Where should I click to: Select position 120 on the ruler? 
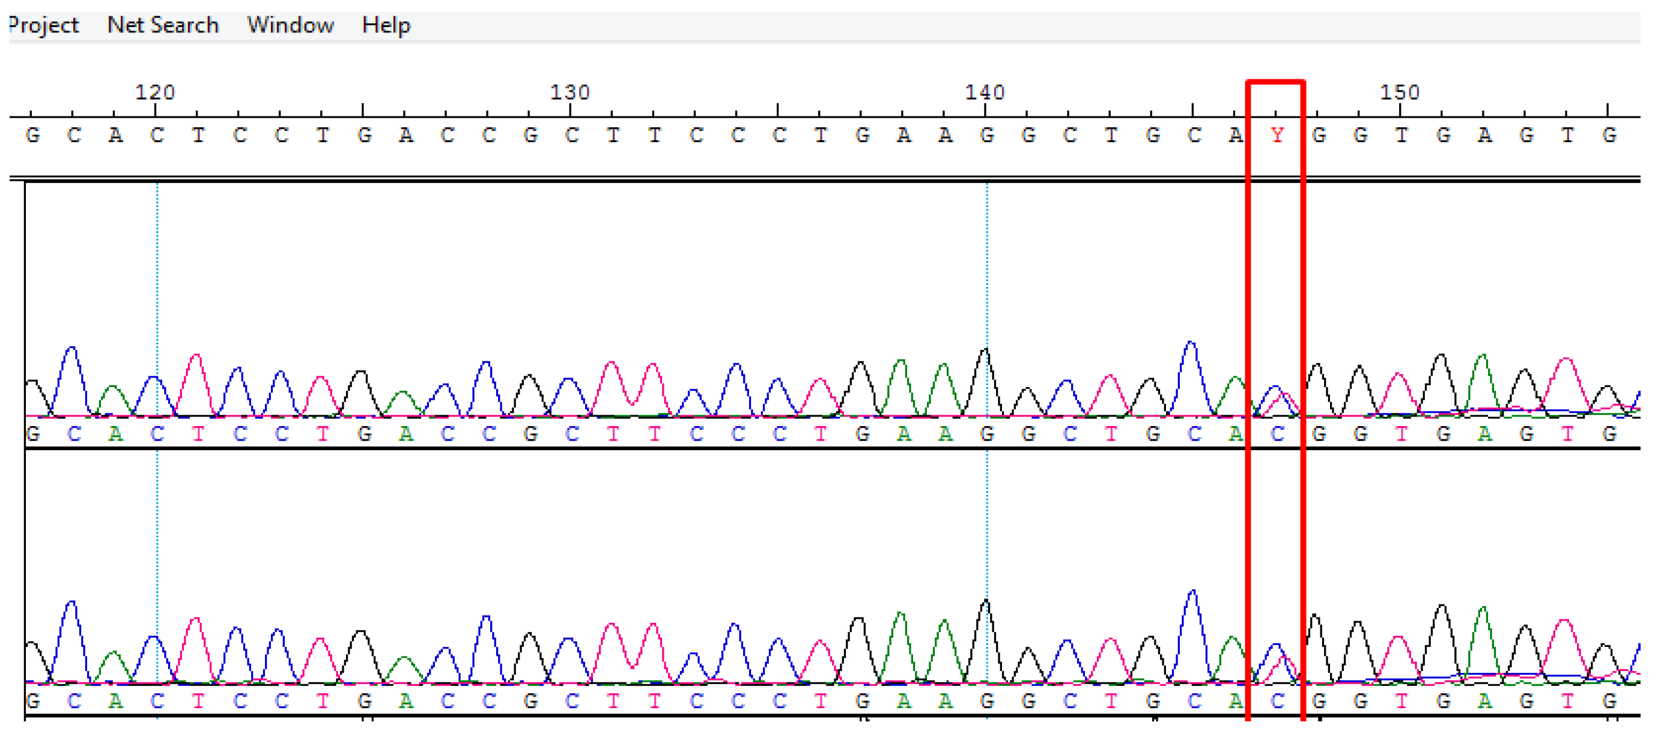(x=156, y=92)
